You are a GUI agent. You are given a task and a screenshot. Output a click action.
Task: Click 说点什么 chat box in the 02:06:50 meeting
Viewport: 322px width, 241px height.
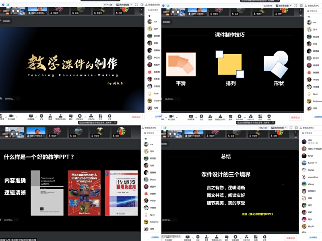pos(170,99)
